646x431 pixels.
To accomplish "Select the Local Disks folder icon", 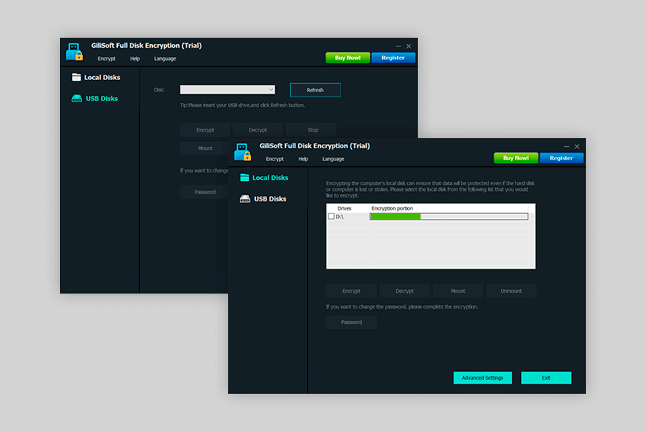I will [x=244, y=177].
